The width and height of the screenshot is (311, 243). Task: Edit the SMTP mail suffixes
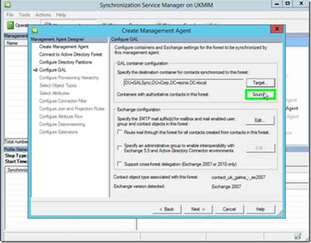tap(260, 120)
